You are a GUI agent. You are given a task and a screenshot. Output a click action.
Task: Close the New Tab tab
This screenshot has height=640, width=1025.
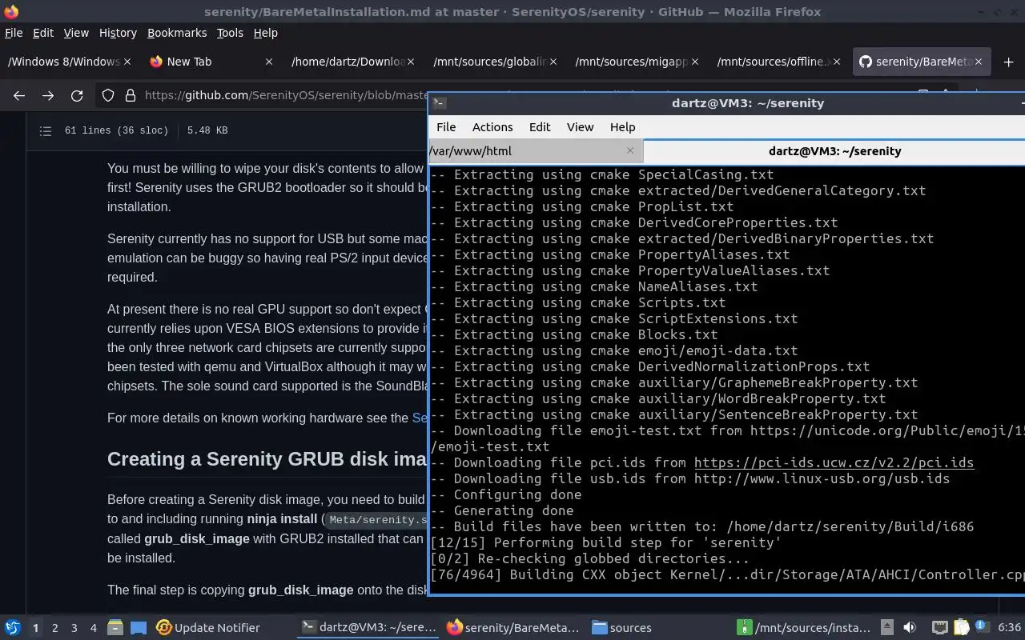point(269,62)
